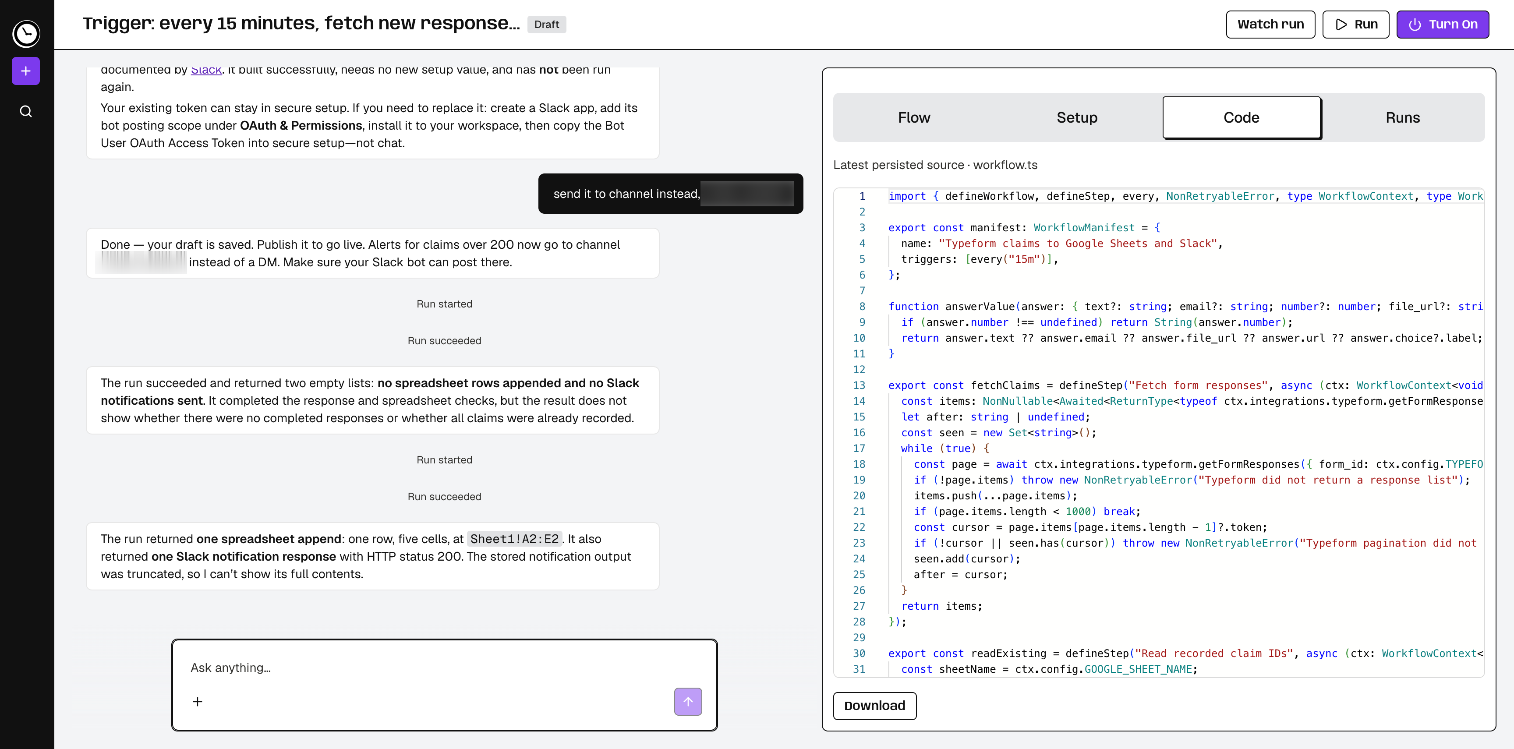1514x749 pixels.
Task: Click 'function answerValue' on line 8
Action: [x=951, y=307]
